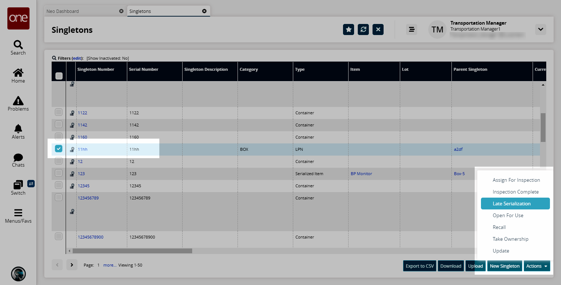The height and width of the screenshot is (285, 561).
Task: Tick the checkbox for row 12345
Action: 59,185
